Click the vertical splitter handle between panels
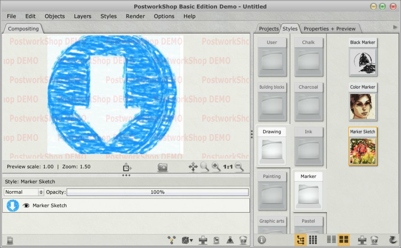Image resolution: width=401 pixels, height=248 pixels. coord(252,134)
